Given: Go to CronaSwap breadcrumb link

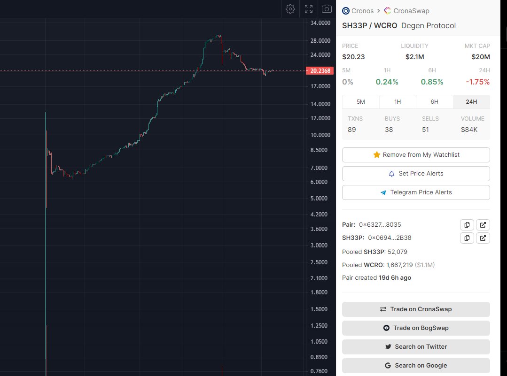Looking at the screenshot, I should [x=411, y=11].
